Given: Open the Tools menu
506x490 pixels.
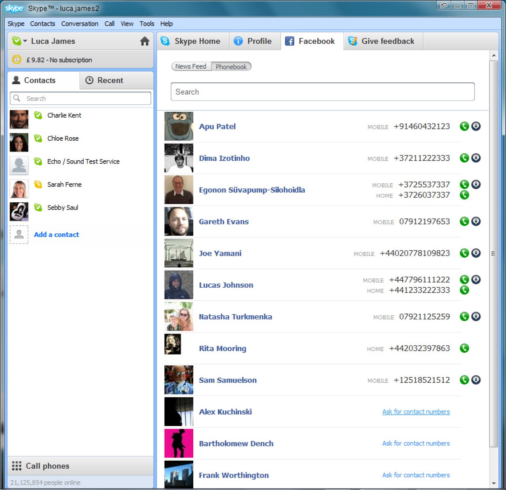Looking at the screenshot, I should coord(147,23).
